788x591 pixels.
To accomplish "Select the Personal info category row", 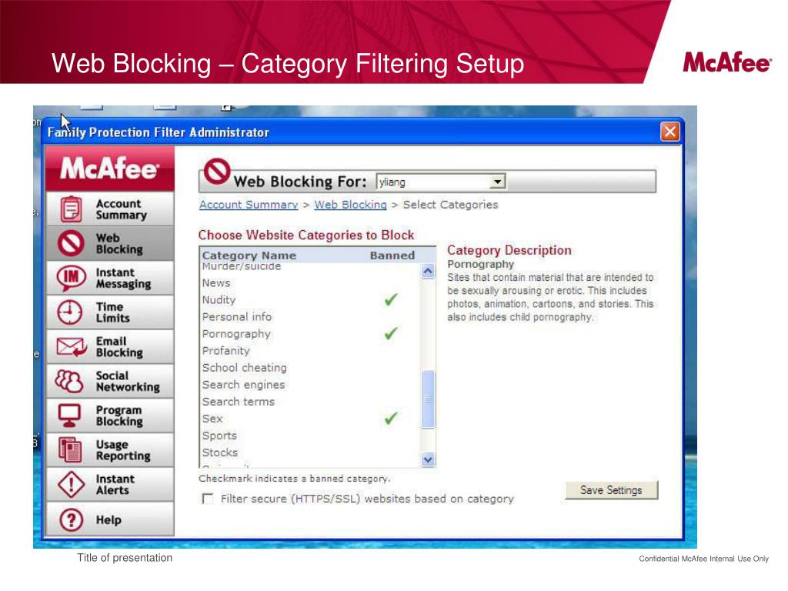I will (x=309, y=316).
